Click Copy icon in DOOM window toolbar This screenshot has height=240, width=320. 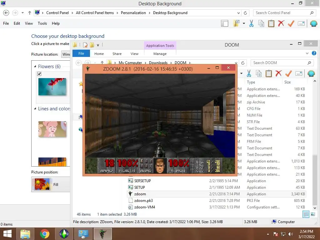(259, 73)
